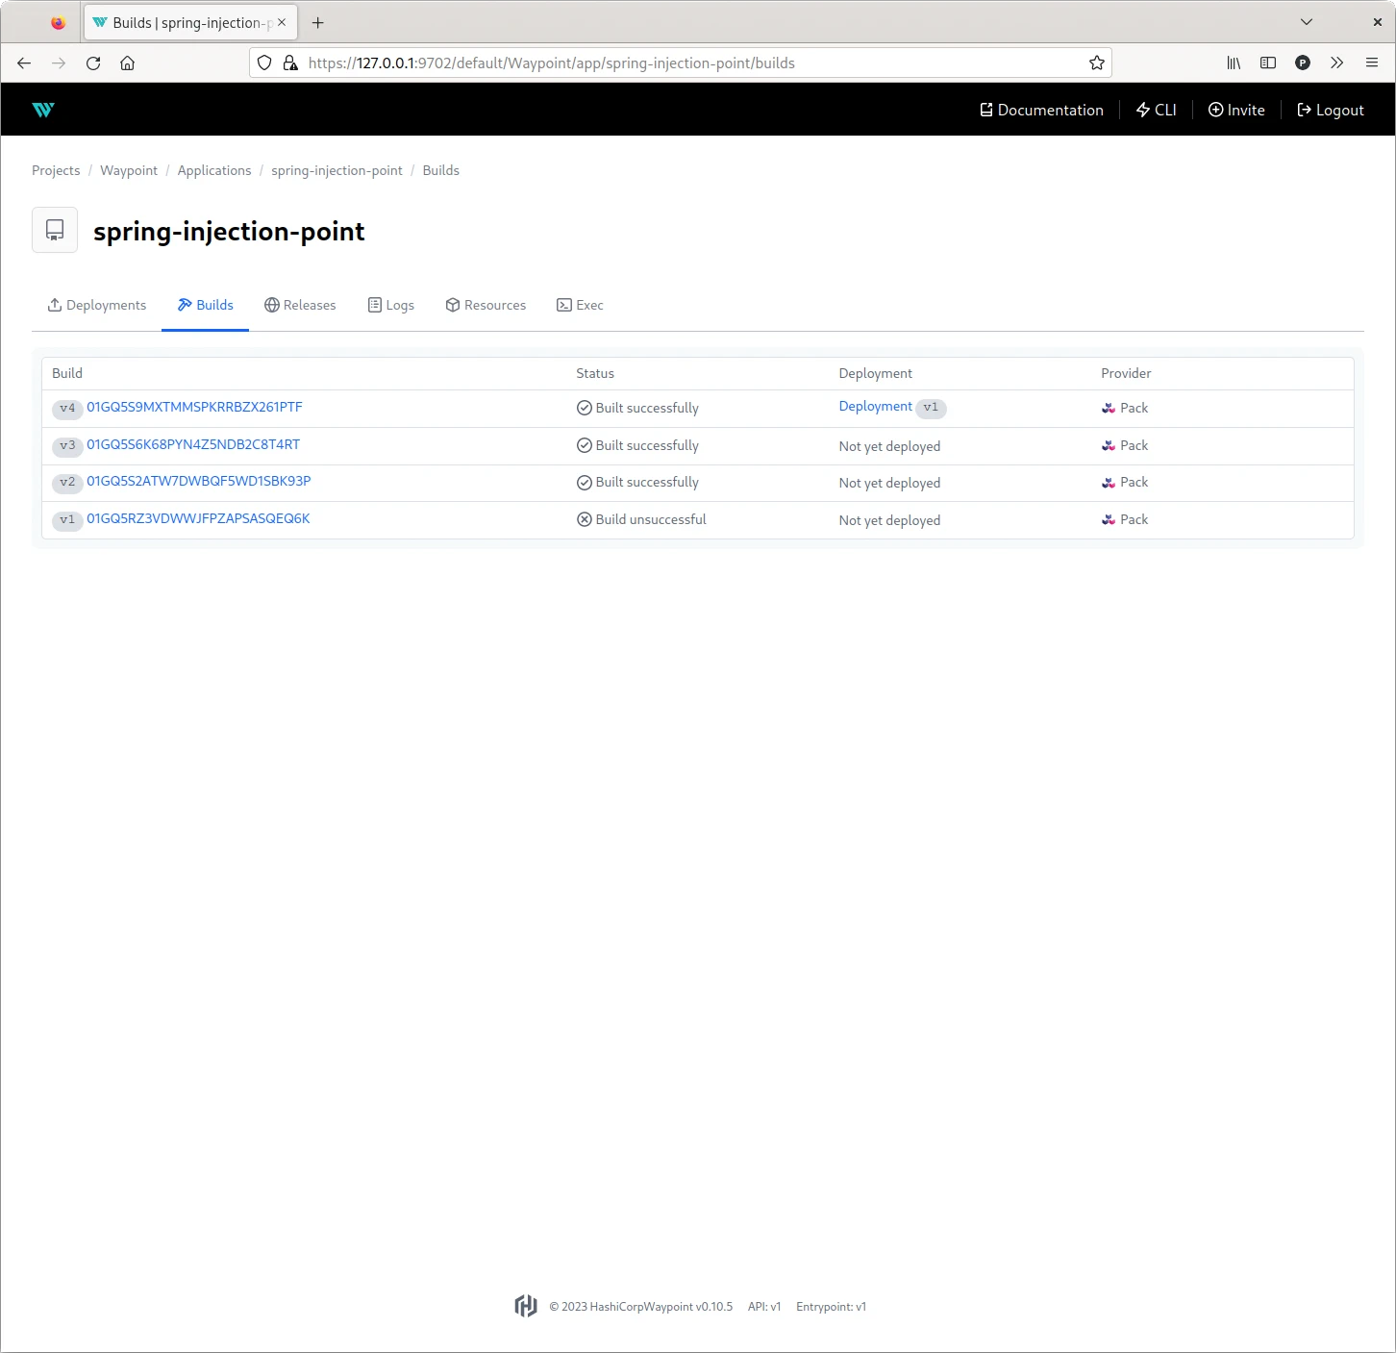Click the HashiCorp logo in footer
The height and width of the screenshot is (1353, 1396).
pyautogui.click(x=525, y=1306)
